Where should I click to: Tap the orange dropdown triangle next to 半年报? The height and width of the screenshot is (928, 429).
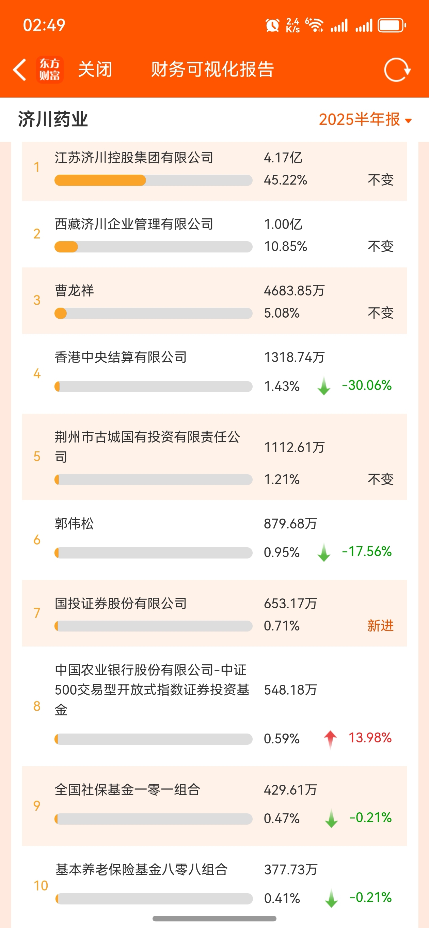tap(408, 121)
